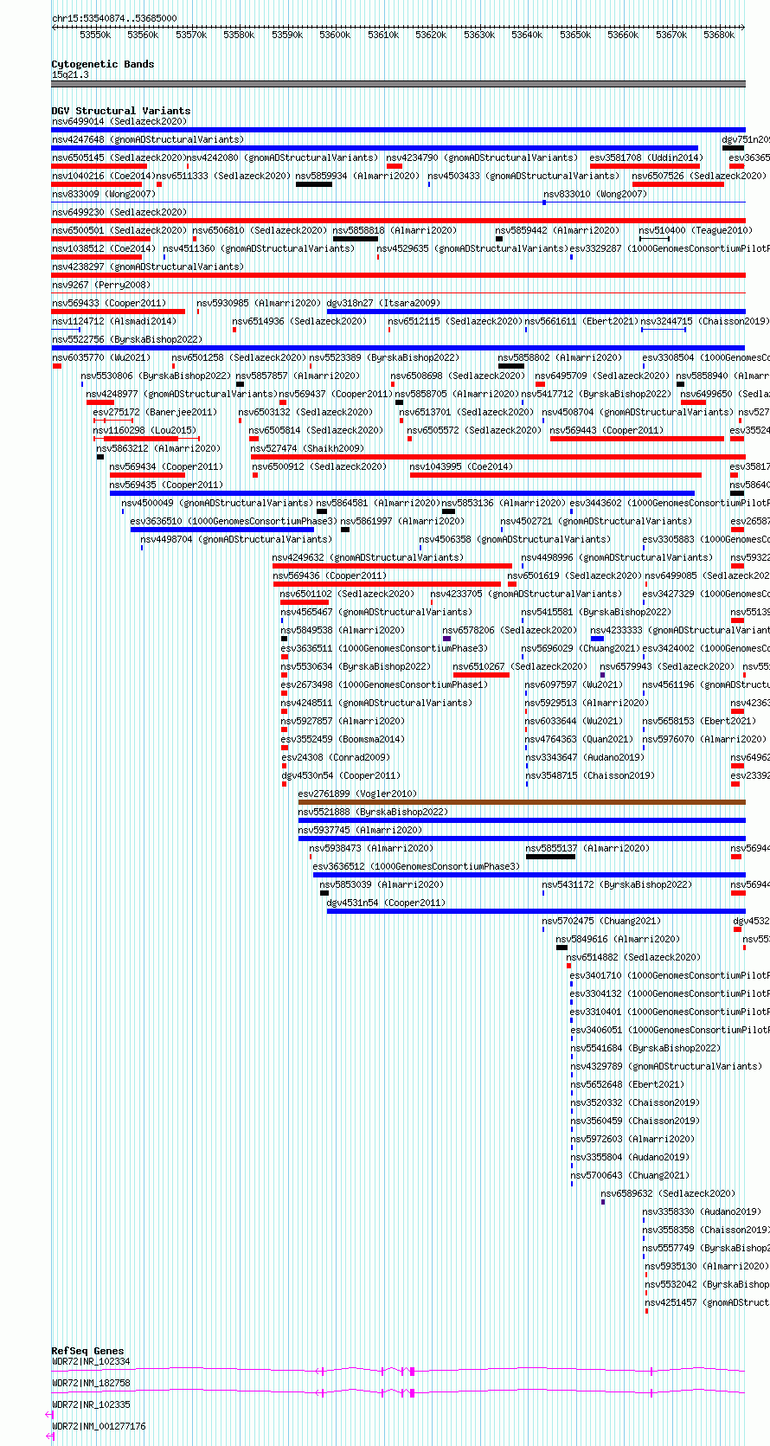Viewport: 770px width, 1446px height.
Task: Select esv24308 (Conrad2009) label
Action: (x=336, y=757)
